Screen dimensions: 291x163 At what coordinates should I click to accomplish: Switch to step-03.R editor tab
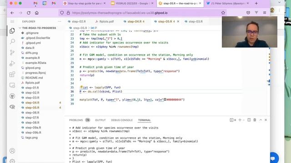pos(194,22)
